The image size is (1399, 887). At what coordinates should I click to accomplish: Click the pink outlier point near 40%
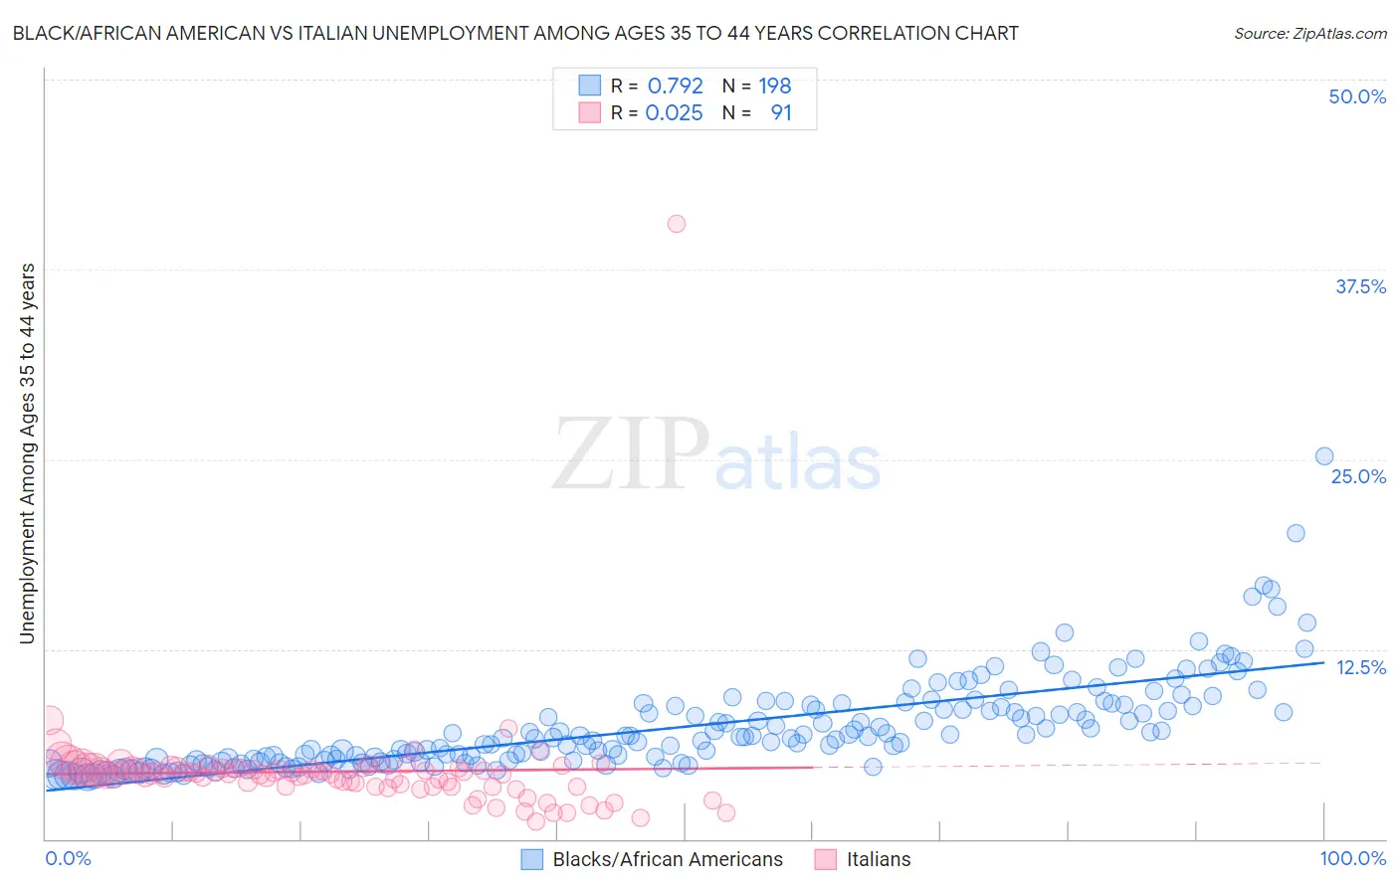[x=677, y=224]
